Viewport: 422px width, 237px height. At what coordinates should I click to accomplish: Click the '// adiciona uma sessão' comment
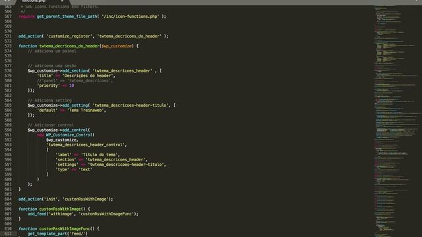[x=52, y=66]
